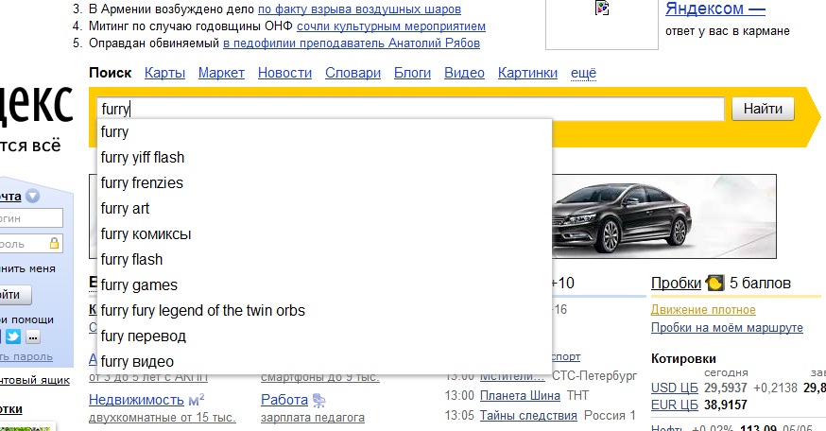Click the lock icon in password field
826x431 pixels.
coord(54,244)
